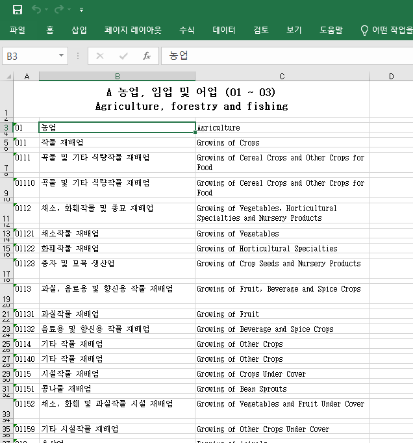This screenshot has width=413, height=443.
Task: Select column B header
Action: pyautogui.click(x=118, y=76)
